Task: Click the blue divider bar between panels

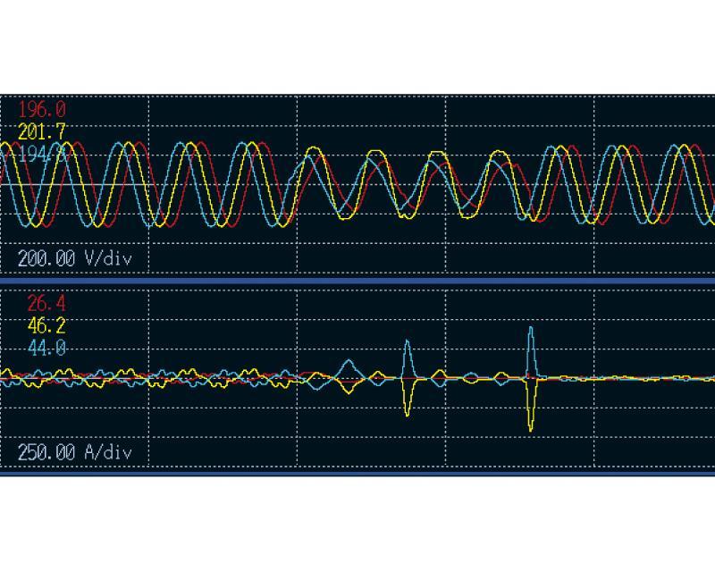Action: point(357,280)
